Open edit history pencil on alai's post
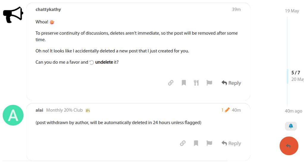304x162 pixels. pyautogui.click(x=225, y=110)
